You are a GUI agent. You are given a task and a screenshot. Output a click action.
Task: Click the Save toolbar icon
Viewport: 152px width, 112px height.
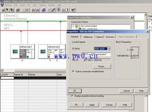click(x=7, y=10)
